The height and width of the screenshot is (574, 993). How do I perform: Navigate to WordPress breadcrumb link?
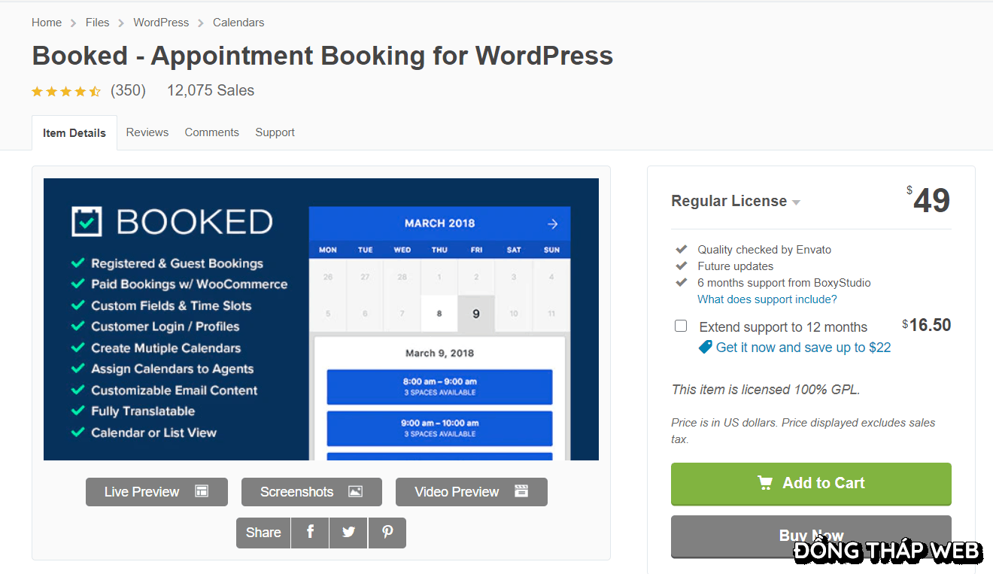[x=161, y=23]
